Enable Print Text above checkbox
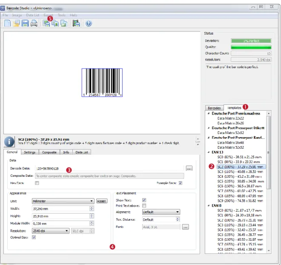Viewport: 281px width, 265px height. pos(144,205)
